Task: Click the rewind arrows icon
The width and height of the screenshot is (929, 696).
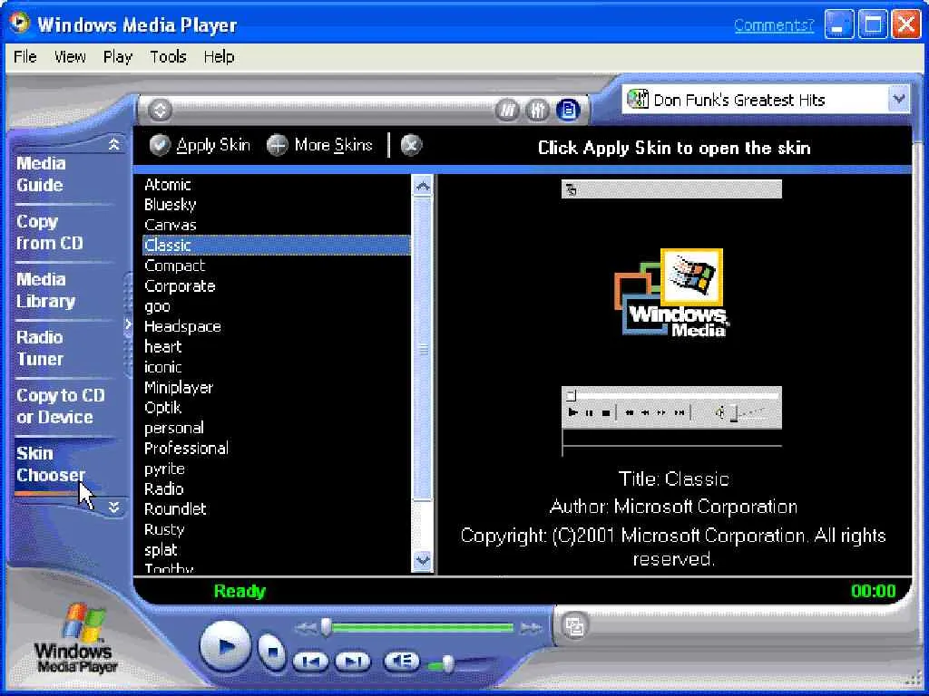Action: tap(305, 628)
